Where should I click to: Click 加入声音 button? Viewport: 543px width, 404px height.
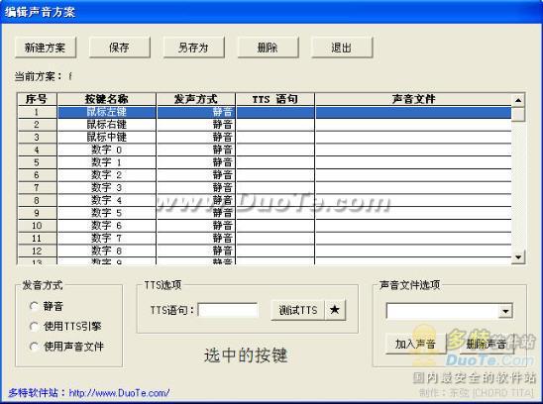(415, 344)
